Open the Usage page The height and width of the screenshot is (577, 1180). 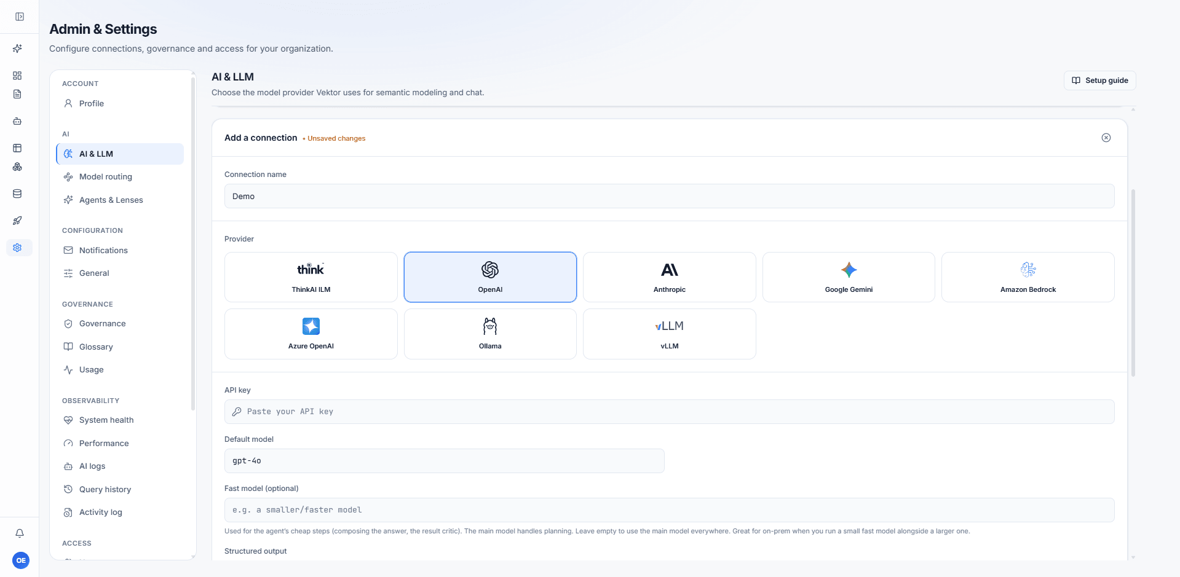120,370
